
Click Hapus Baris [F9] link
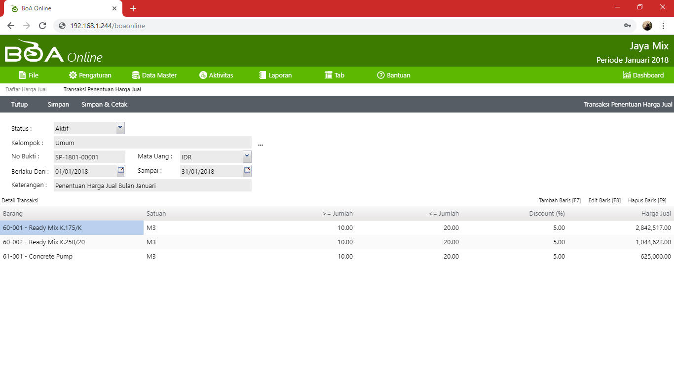click(647, 201)
